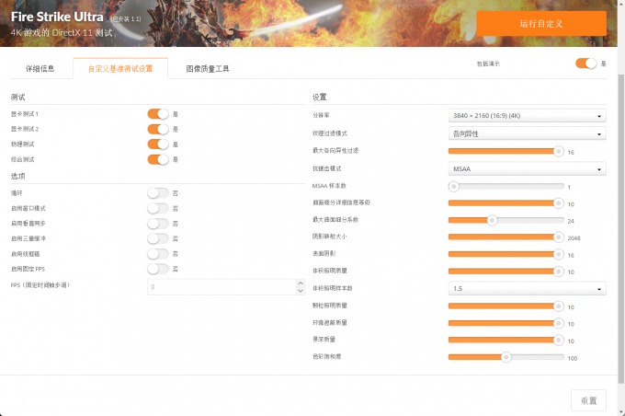625x416 pixels.
Task: Click the FPS field increment up arrow
Action: click(301, 283)
